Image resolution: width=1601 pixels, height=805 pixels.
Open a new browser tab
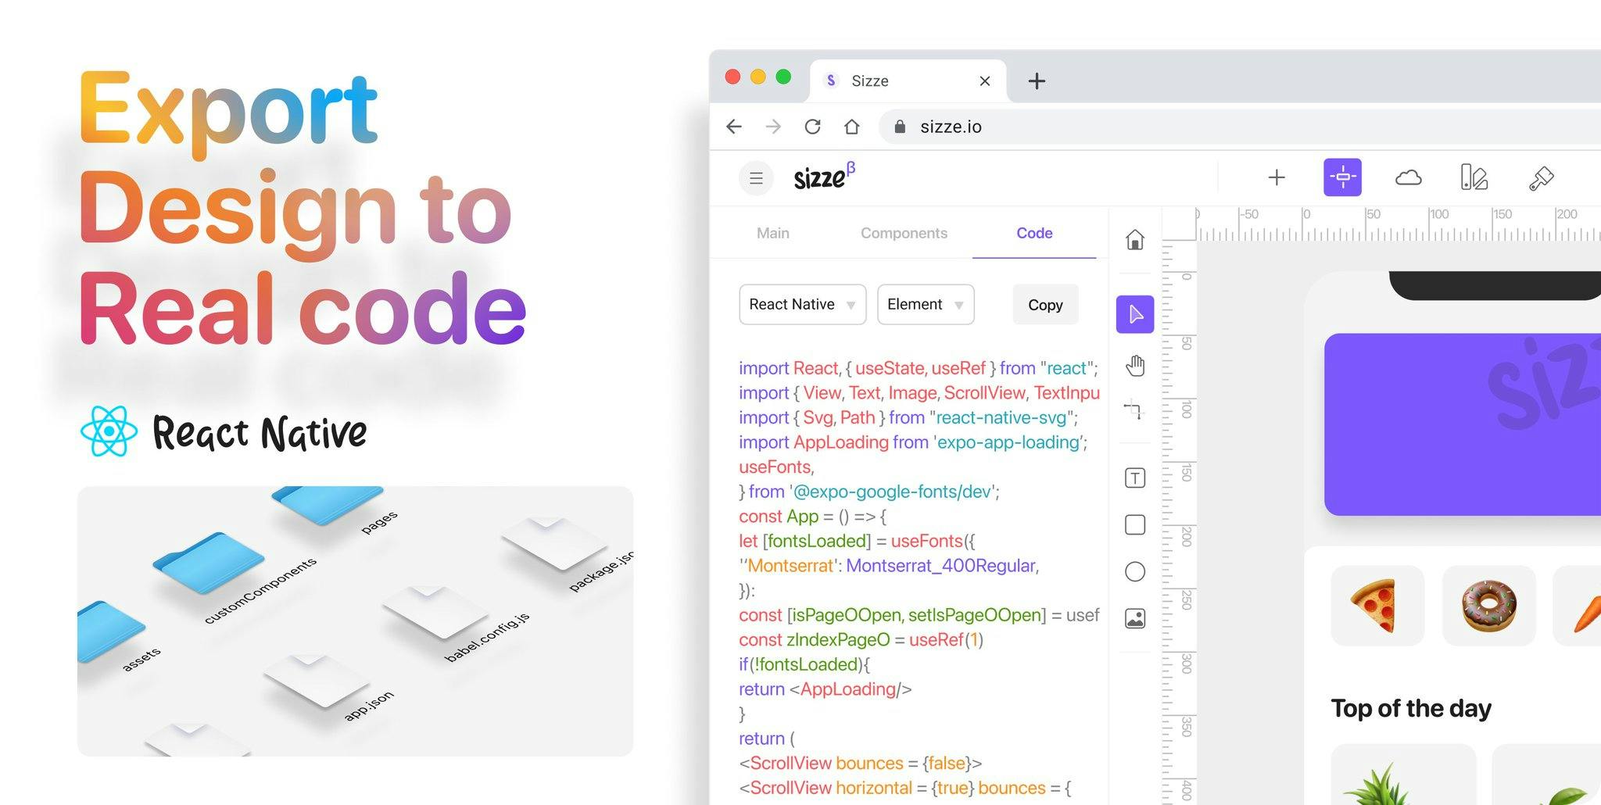click(1037, 80)
